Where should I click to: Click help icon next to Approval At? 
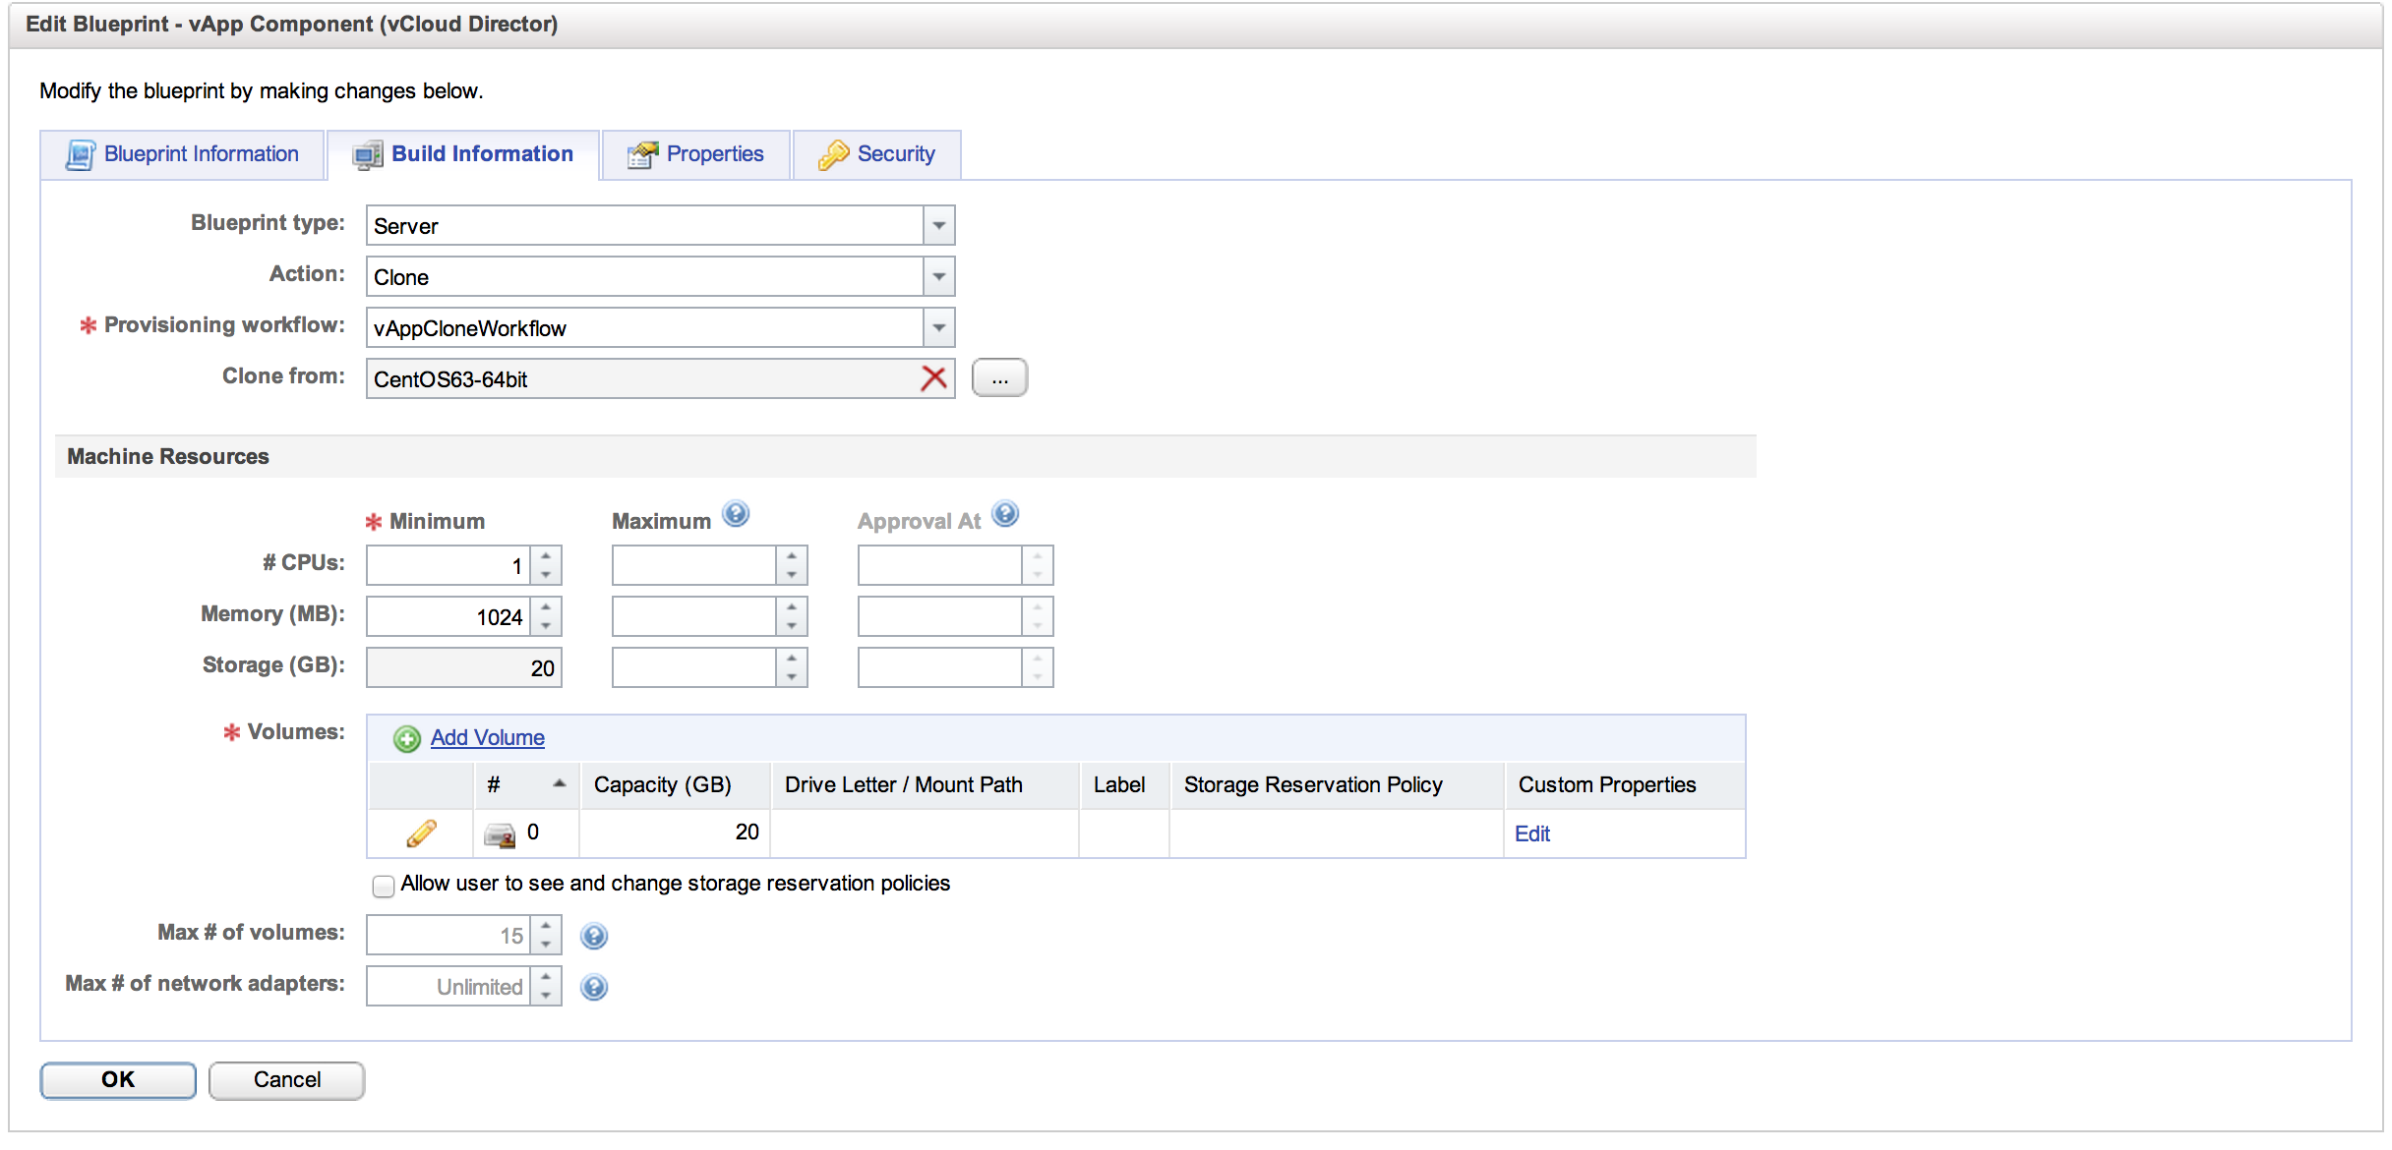1004,514
